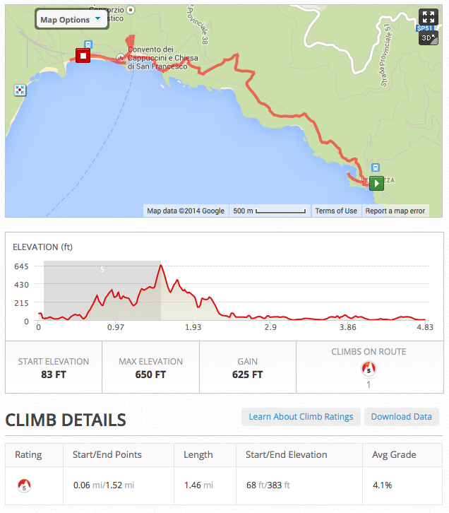The image size is (449, 513).
Task: Open the Map Options dropdown
Action: click(71, 20)
